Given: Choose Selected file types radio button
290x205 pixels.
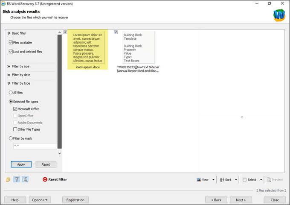Looking at the screenshot, I should [11, 102].
